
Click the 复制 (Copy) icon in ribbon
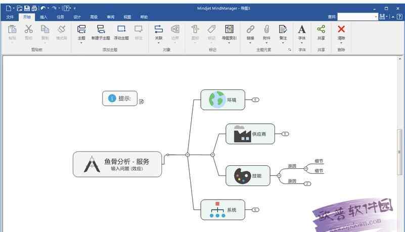click(x=45, y=29)
